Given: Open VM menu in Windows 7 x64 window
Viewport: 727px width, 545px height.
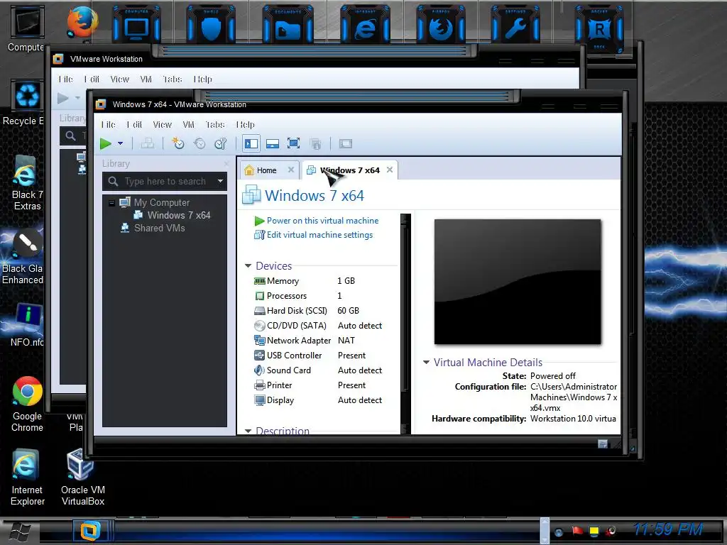Looking at the screenshot, I should [189, 125].
